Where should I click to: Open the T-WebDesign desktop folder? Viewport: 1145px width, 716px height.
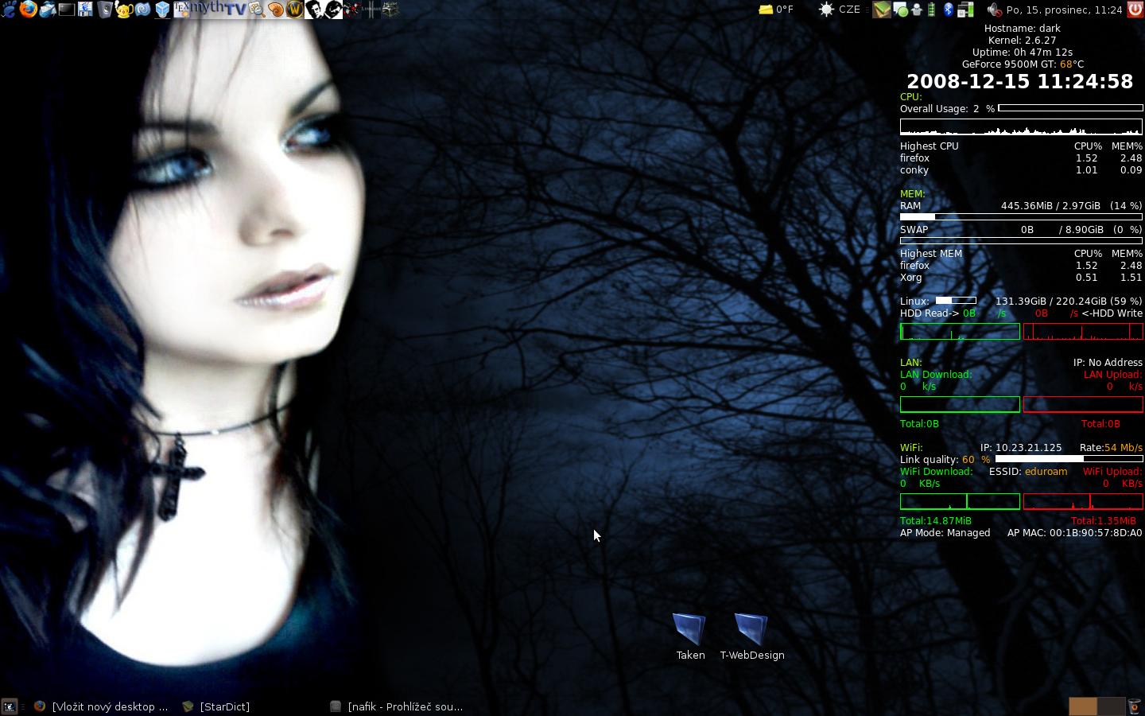pyautogui.click(x=752, y=636)
